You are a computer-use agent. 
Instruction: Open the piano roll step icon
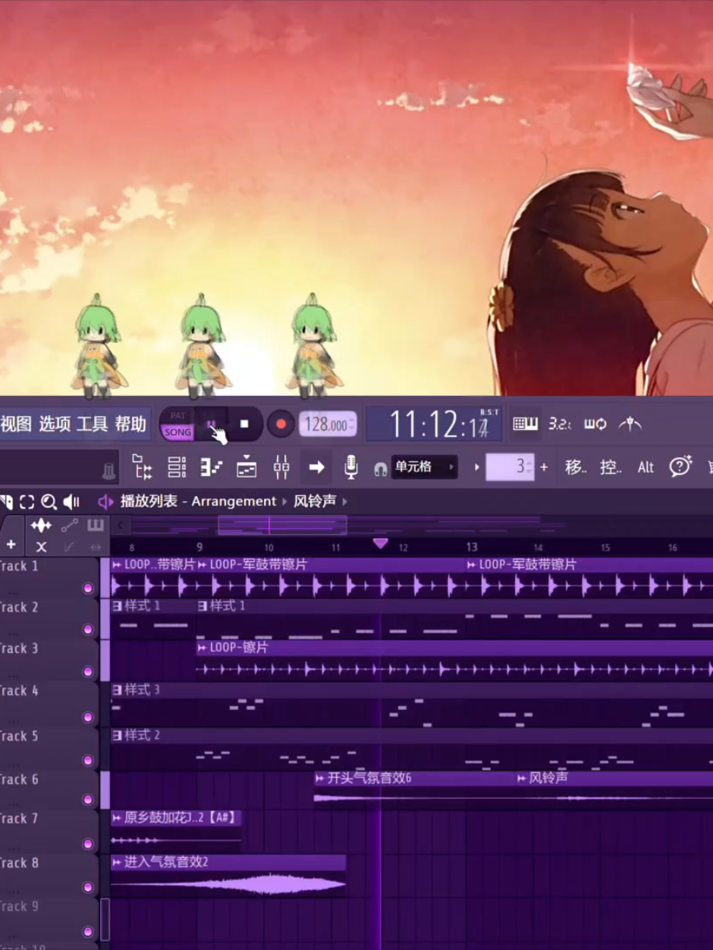pos(211,467)
